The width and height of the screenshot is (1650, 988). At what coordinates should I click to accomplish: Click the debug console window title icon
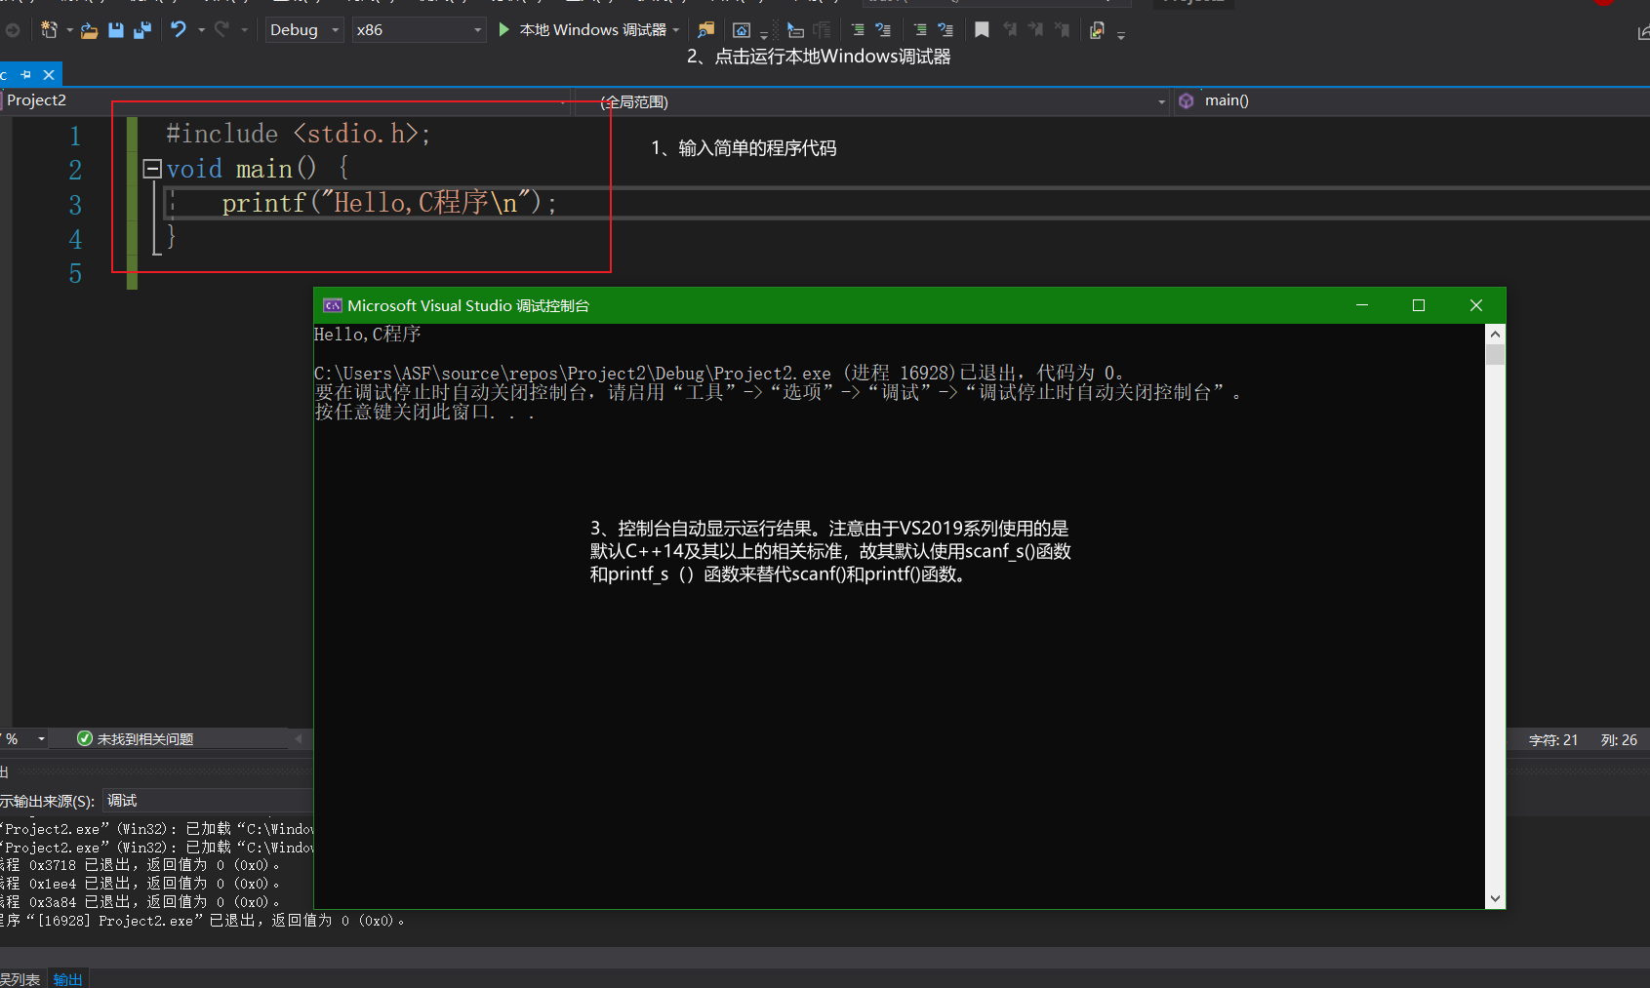coord(333,305)
